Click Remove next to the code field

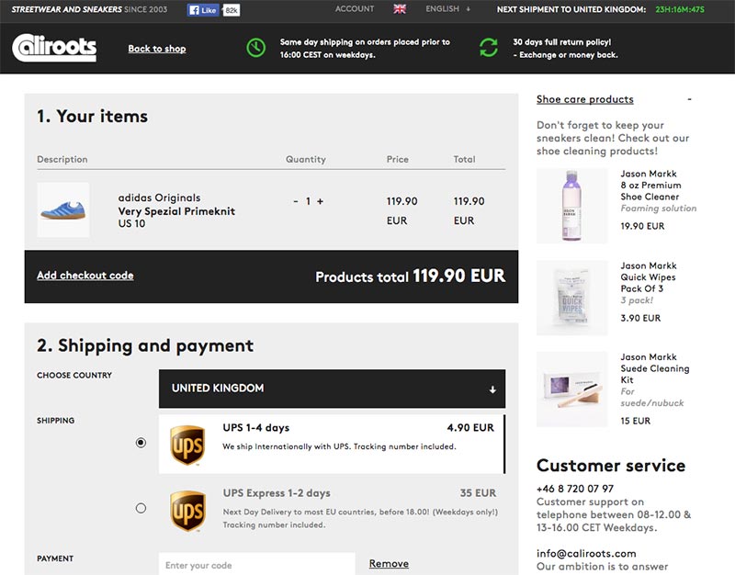[x=389, y=564]
